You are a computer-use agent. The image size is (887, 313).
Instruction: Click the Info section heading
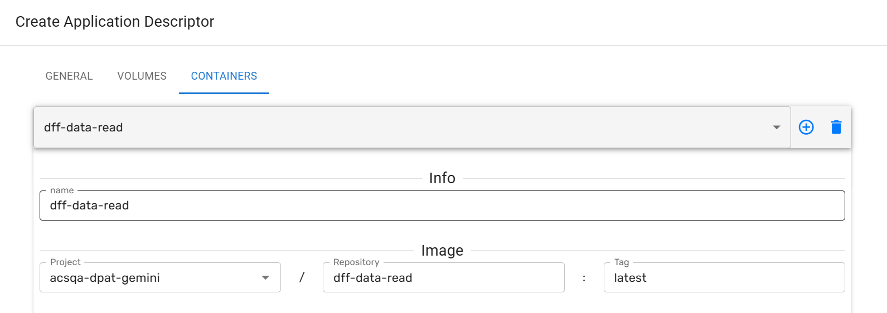point(442,178)
